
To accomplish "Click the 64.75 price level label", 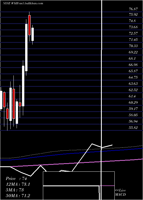I will [133, 77].
